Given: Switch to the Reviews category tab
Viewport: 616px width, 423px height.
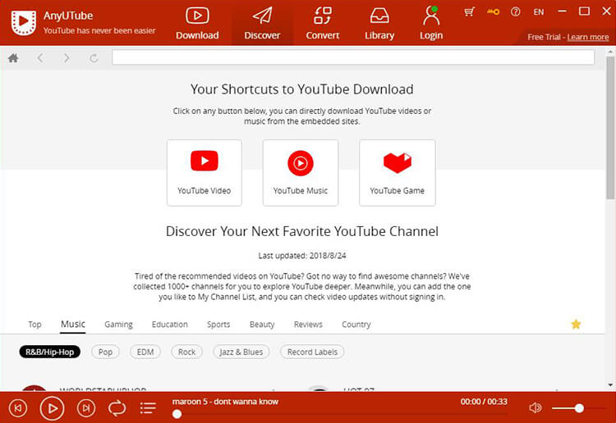Looking at the screenshot, I should click(x=308, y=325).
